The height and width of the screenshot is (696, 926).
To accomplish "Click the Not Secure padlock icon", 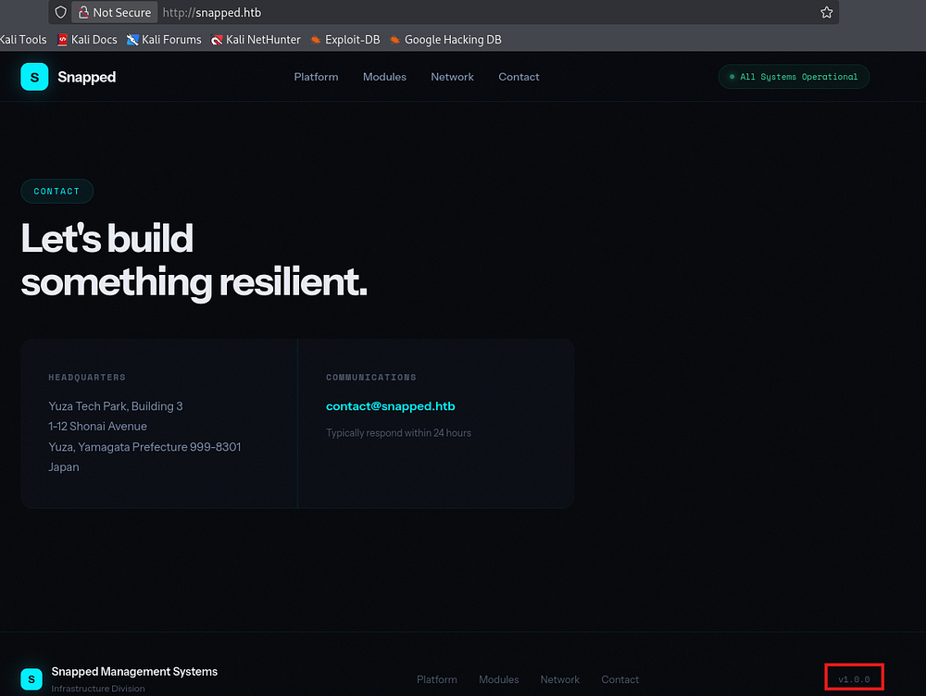I will coord(83,13).
